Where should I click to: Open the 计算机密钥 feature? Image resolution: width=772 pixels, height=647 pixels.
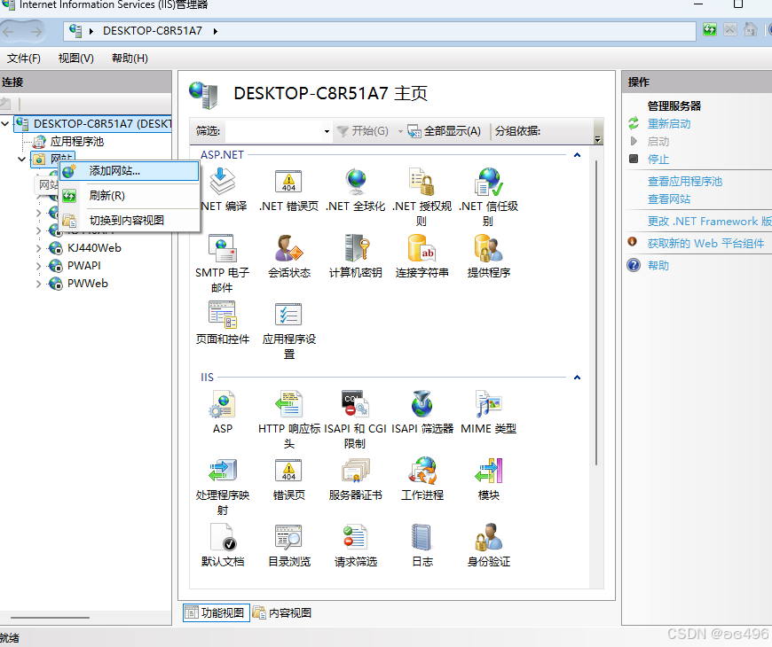[355, 255]
